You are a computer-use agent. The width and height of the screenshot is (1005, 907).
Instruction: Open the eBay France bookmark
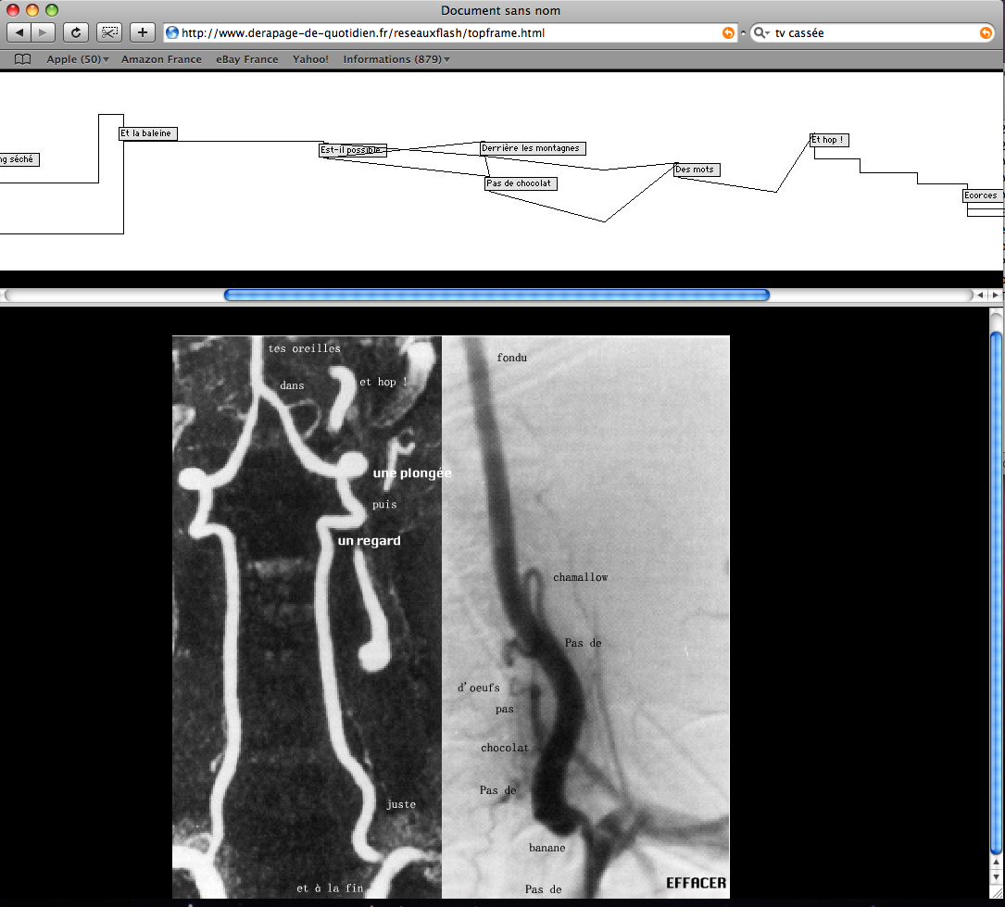[x=246, y=59]
